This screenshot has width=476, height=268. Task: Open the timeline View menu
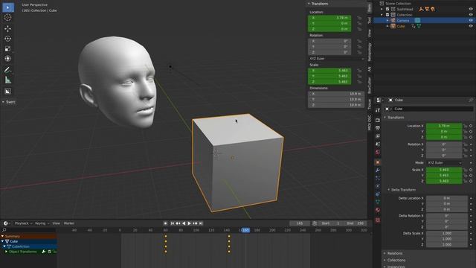(x=57, y=223)
